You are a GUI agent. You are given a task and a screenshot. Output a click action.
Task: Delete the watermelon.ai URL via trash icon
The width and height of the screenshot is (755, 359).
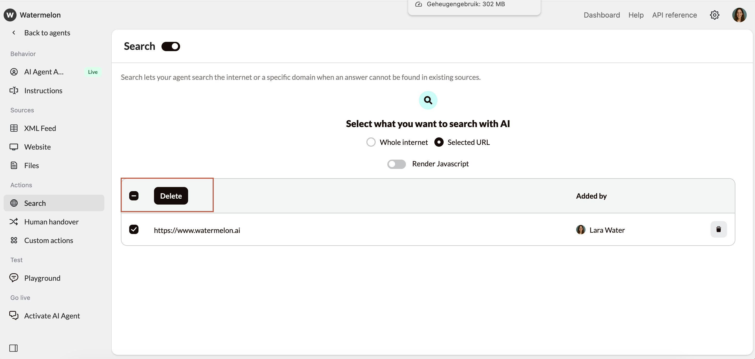click(718, 229)
